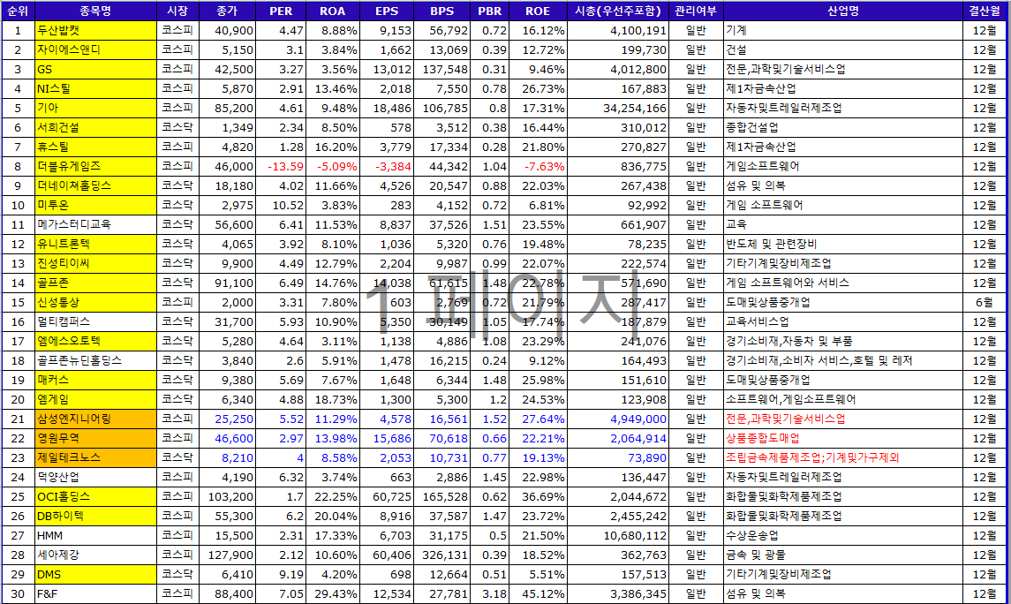Image resolution: width=1011 pixels, height=604 pixels.
Task: Select the OCI홀딩스 stock name cell
Action: (x=95, y=496)
